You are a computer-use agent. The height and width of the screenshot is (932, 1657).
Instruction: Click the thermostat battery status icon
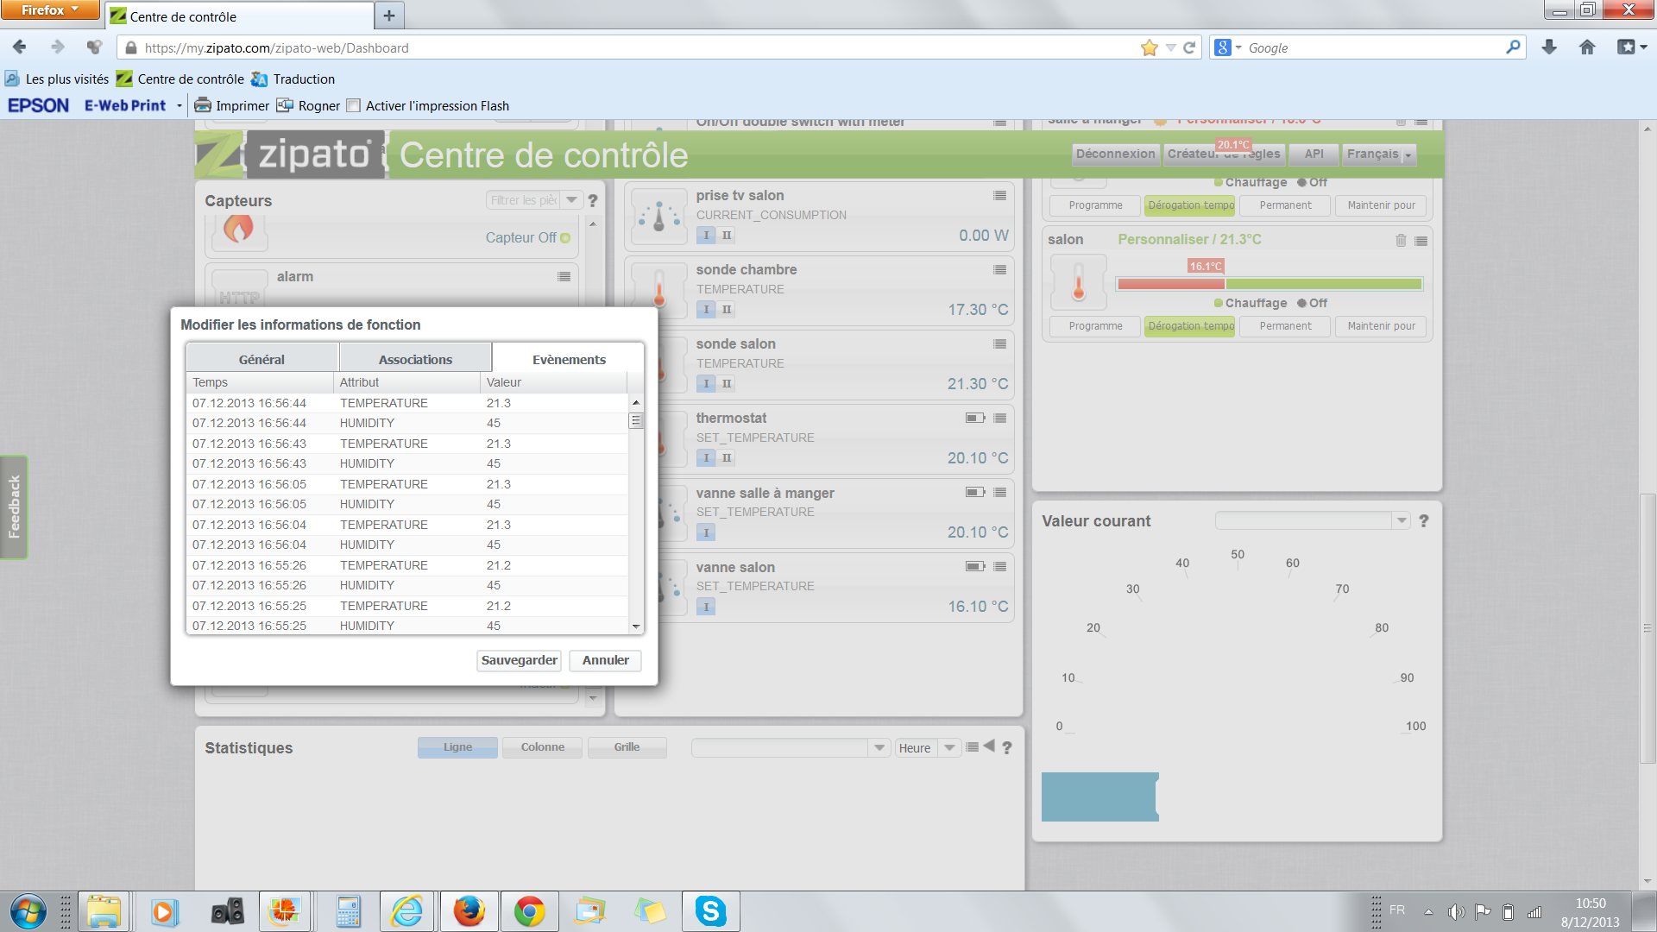click(x=974, y=419)
